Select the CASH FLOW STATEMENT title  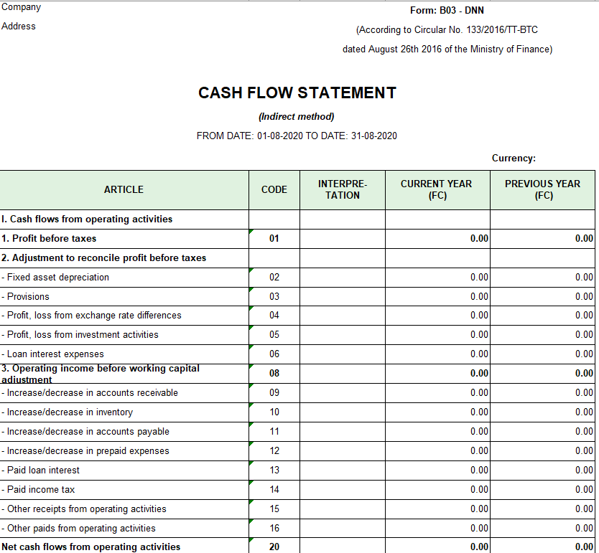(297, 93)
